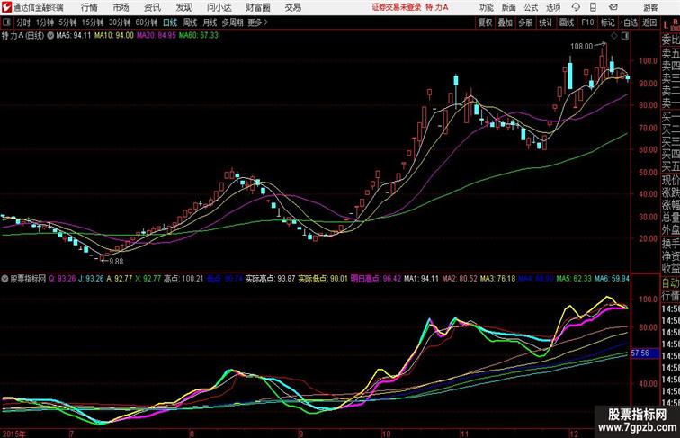Select the 日线 daily period tab
This screenshot has width=680, height=438.
170,22
